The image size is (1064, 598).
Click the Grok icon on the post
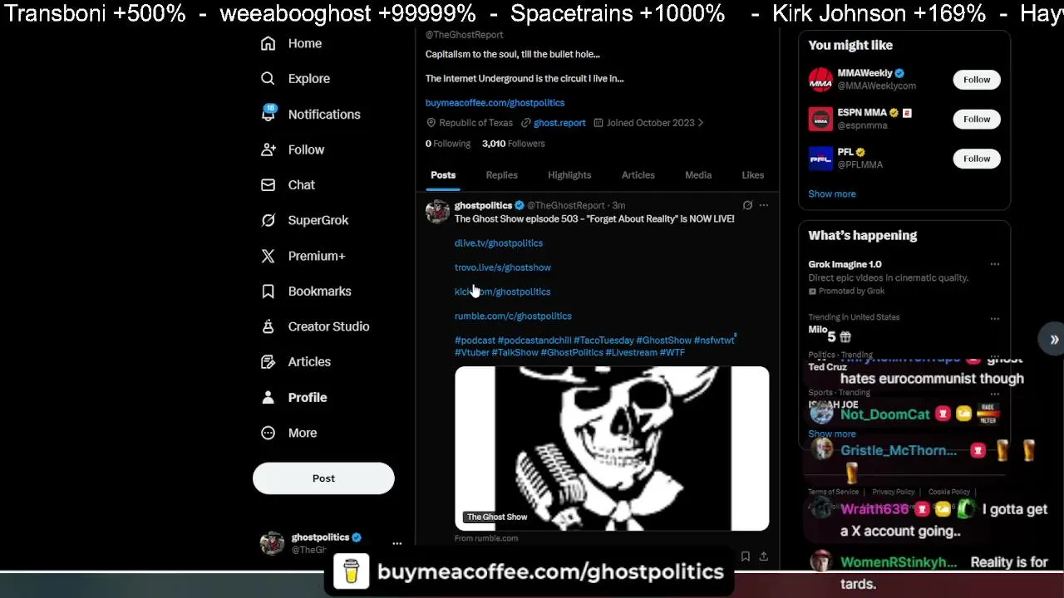747,205
